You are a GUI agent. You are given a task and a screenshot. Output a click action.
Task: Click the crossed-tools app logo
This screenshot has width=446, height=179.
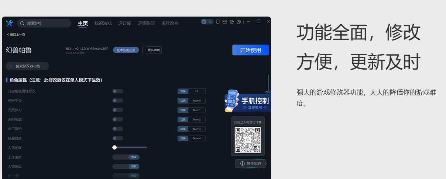tap(9, 23)
